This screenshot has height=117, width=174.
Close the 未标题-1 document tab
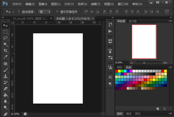click(93, 19)
